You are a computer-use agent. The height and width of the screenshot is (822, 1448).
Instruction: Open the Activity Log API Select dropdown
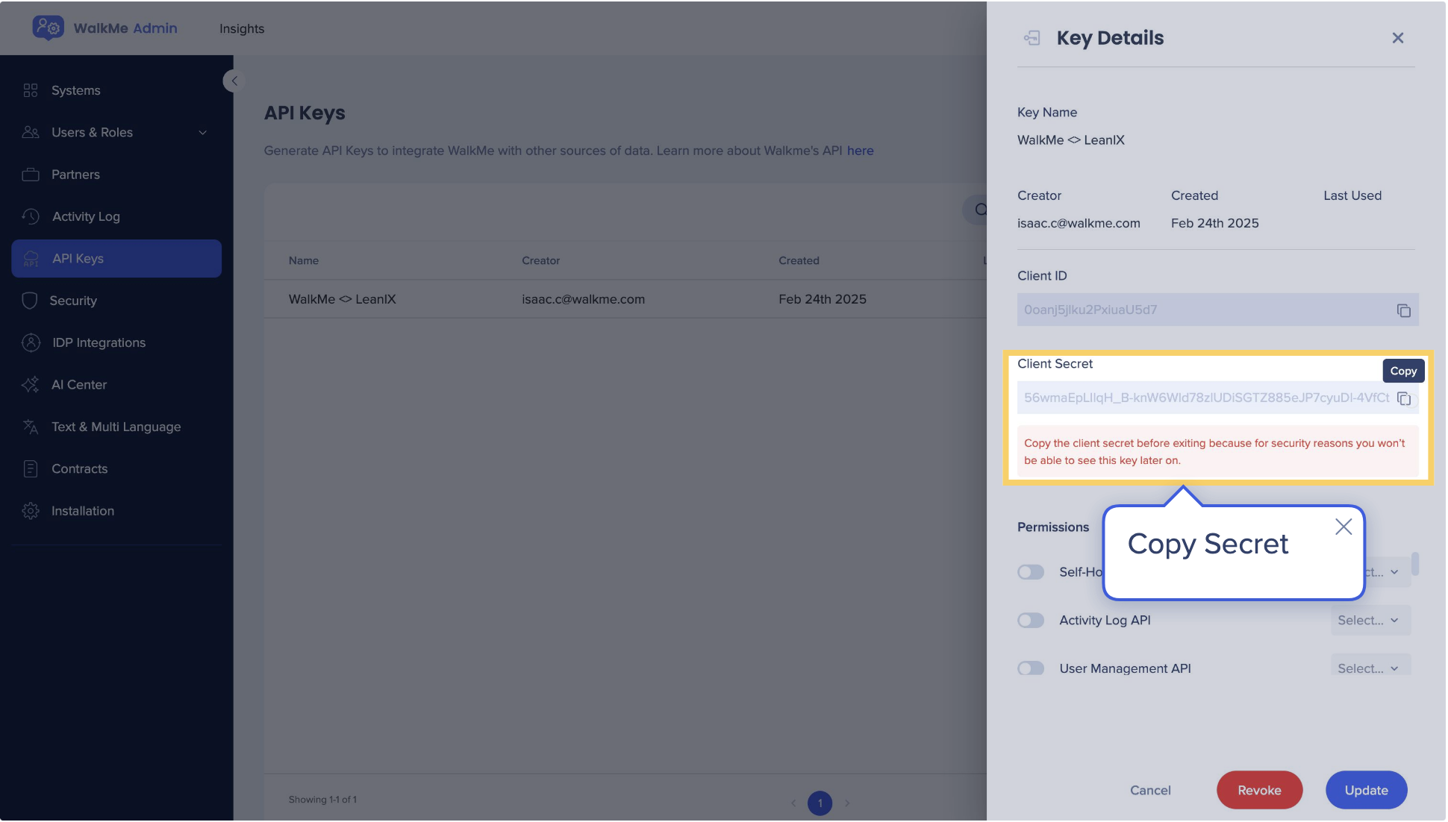tap(1370, 621)
